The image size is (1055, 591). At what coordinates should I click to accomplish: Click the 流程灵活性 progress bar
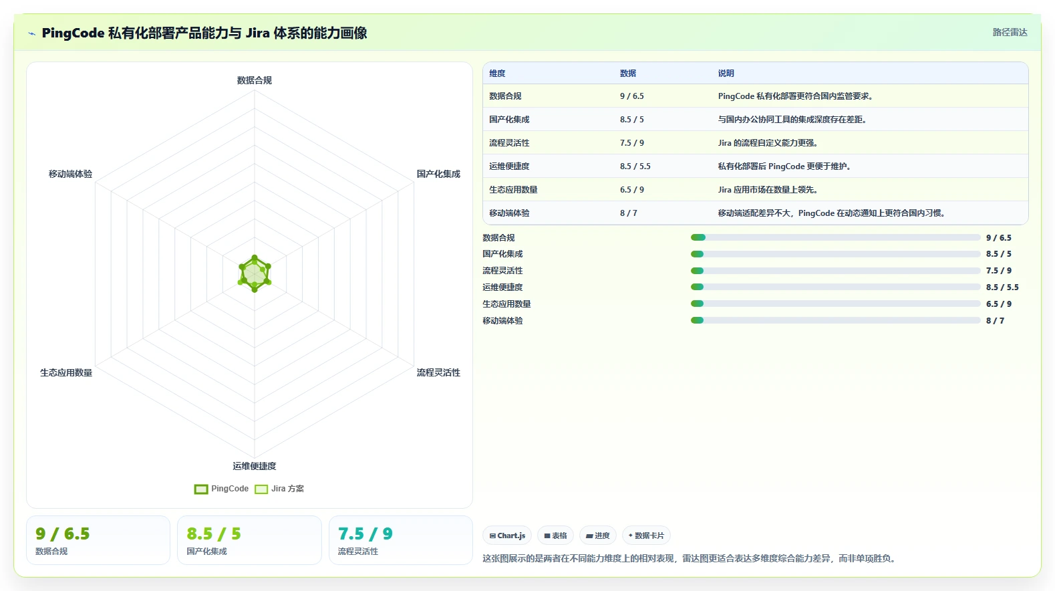coord(835,271)
